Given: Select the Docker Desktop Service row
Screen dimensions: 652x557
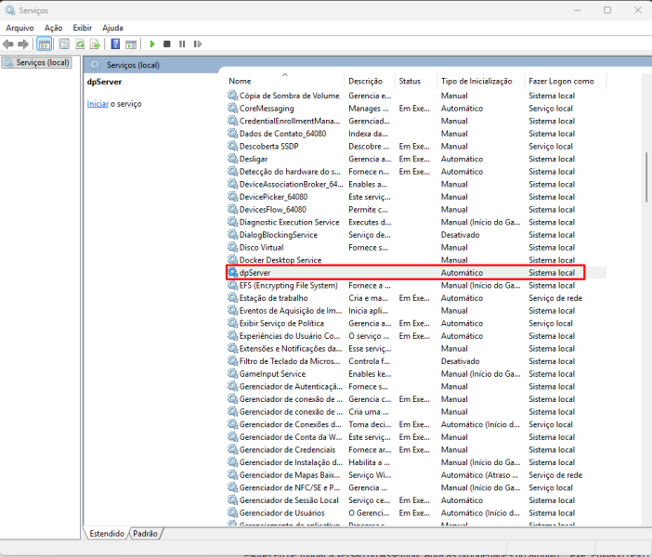Looking at the screenshot, I should click(x=416, y=260).
